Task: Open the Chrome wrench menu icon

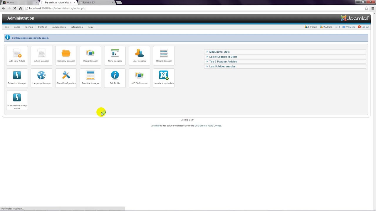Action: tap(372, 8)
